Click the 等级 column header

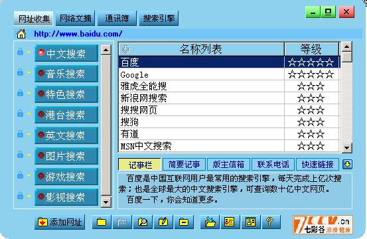[311, 49]
